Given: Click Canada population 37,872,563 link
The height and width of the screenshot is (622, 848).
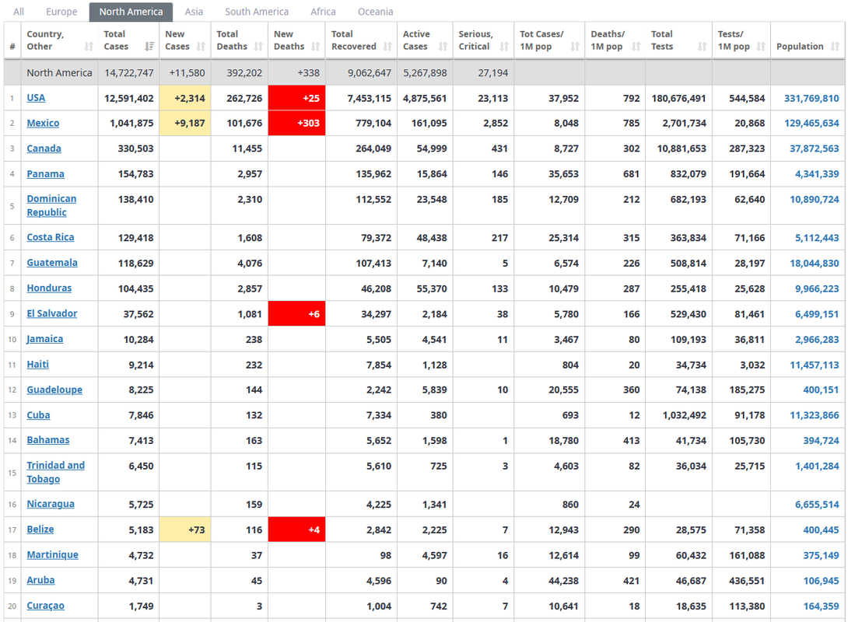Looking at the screenshot, I should [x=814, y=149].
